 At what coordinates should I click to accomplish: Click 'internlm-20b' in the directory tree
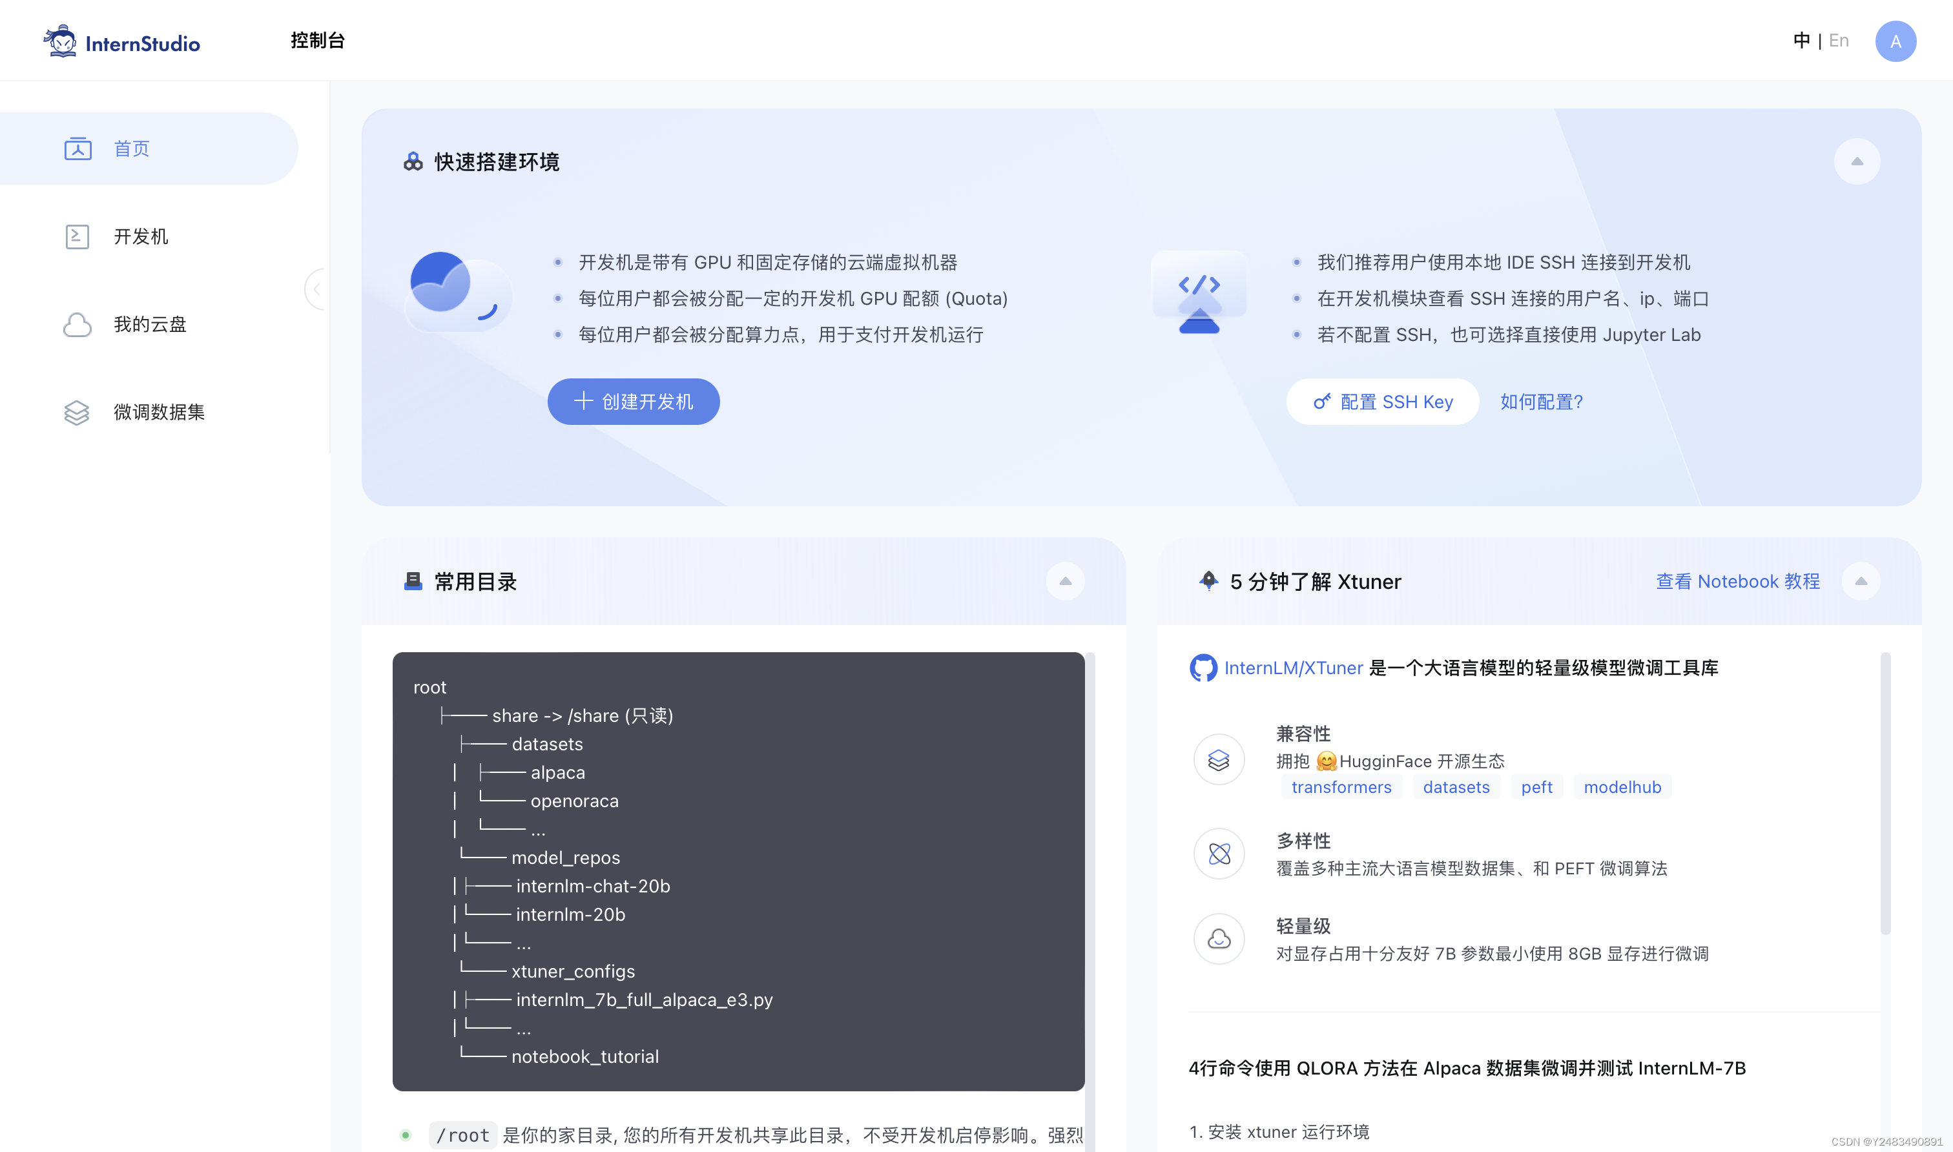[x=570, y=914]
